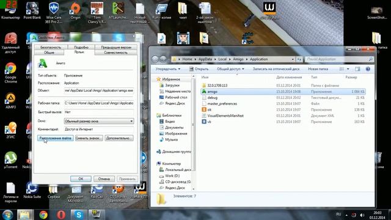Image resolution: width=391 pixels, height=220 pixels.
Task: Sort by Дата изменения column header
Action: [289, 77]
